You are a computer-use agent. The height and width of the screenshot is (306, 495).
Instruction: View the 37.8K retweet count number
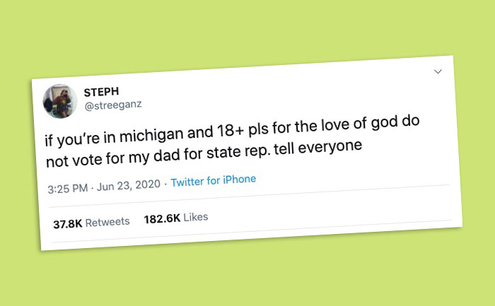[x=68, y=224]
